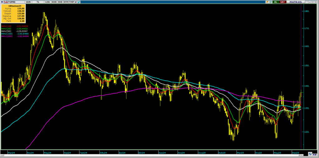Click the Matriks M logo icon
The height and width of the screenshot is (158, 319).
2,2
